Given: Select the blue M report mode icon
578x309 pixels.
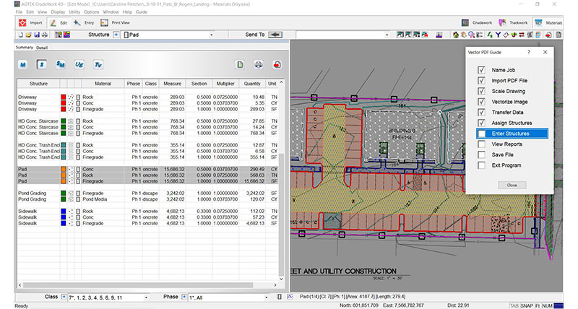Looking at the screenshot, I should pos(23,65).
